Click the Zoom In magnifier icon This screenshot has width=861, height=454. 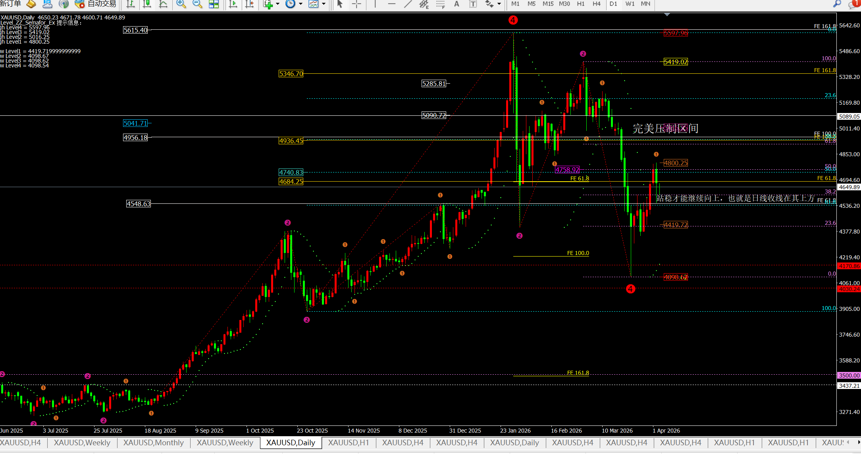[x=181, y=4]
